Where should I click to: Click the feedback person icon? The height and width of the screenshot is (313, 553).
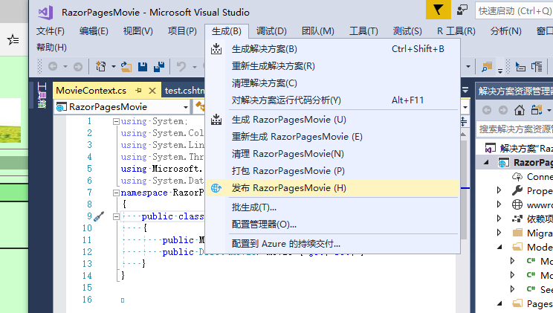click(462, 10)
